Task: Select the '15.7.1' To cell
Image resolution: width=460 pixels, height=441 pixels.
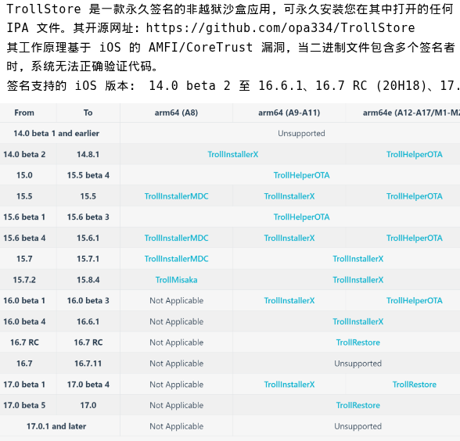Action: (x=88, y=259)
